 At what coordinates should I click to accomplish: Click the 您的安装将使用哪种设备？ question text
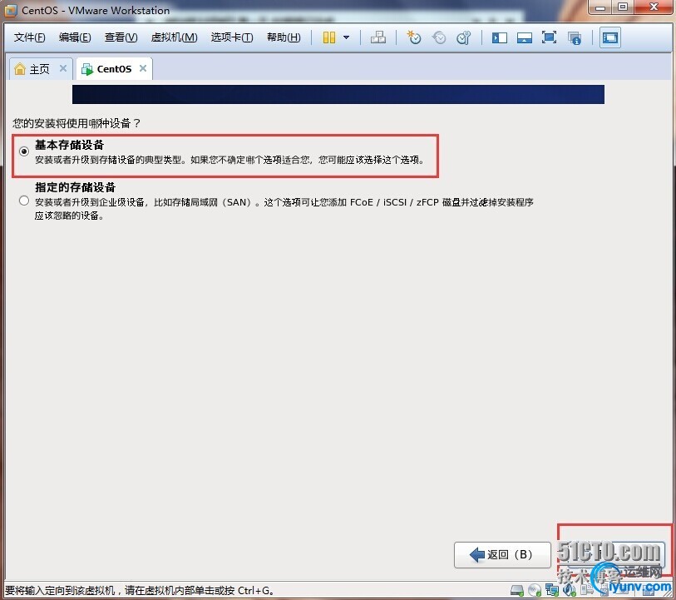pos(76,123)
